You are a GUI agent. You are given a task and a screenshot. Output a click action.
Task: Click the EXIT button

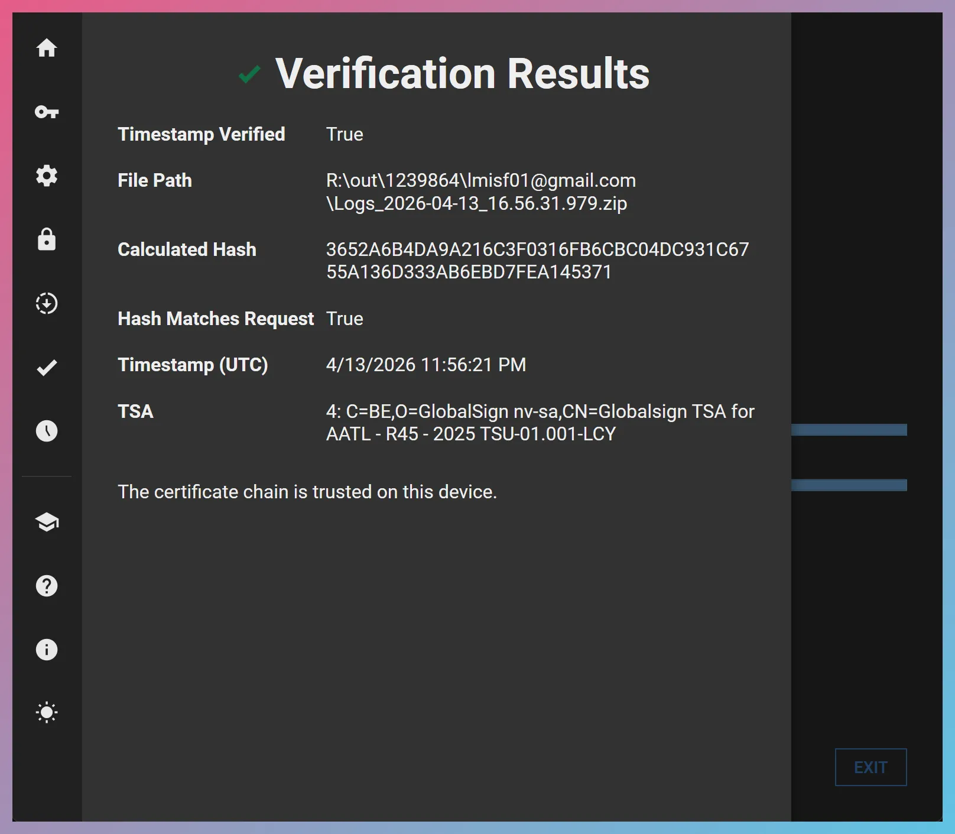coord(870,767)
